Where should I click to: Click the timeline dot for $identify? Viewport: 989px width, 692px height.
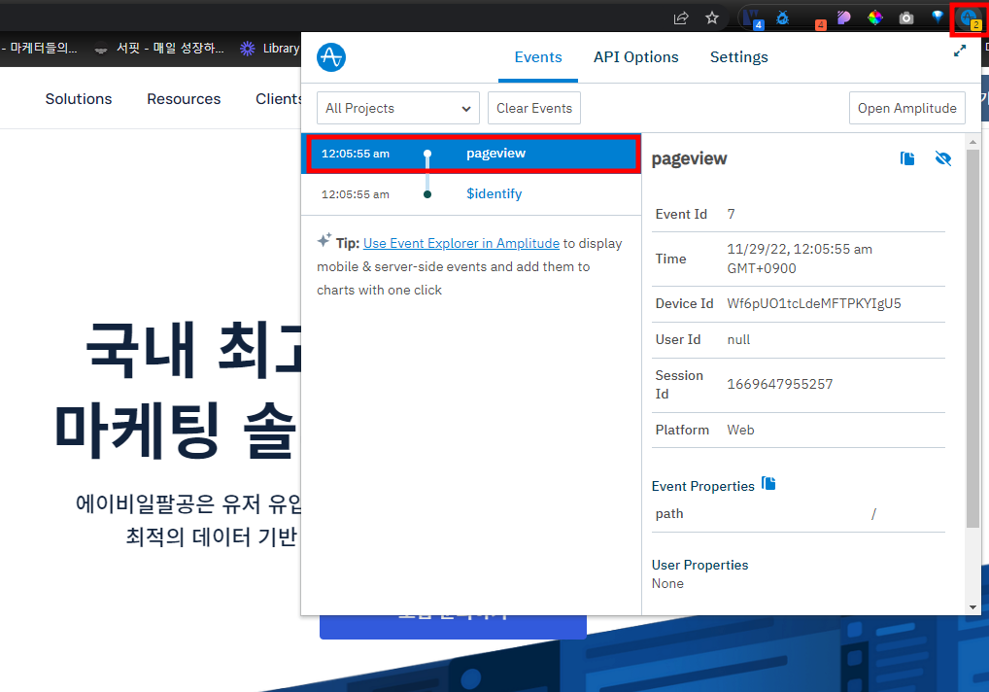tap(427, 194)
